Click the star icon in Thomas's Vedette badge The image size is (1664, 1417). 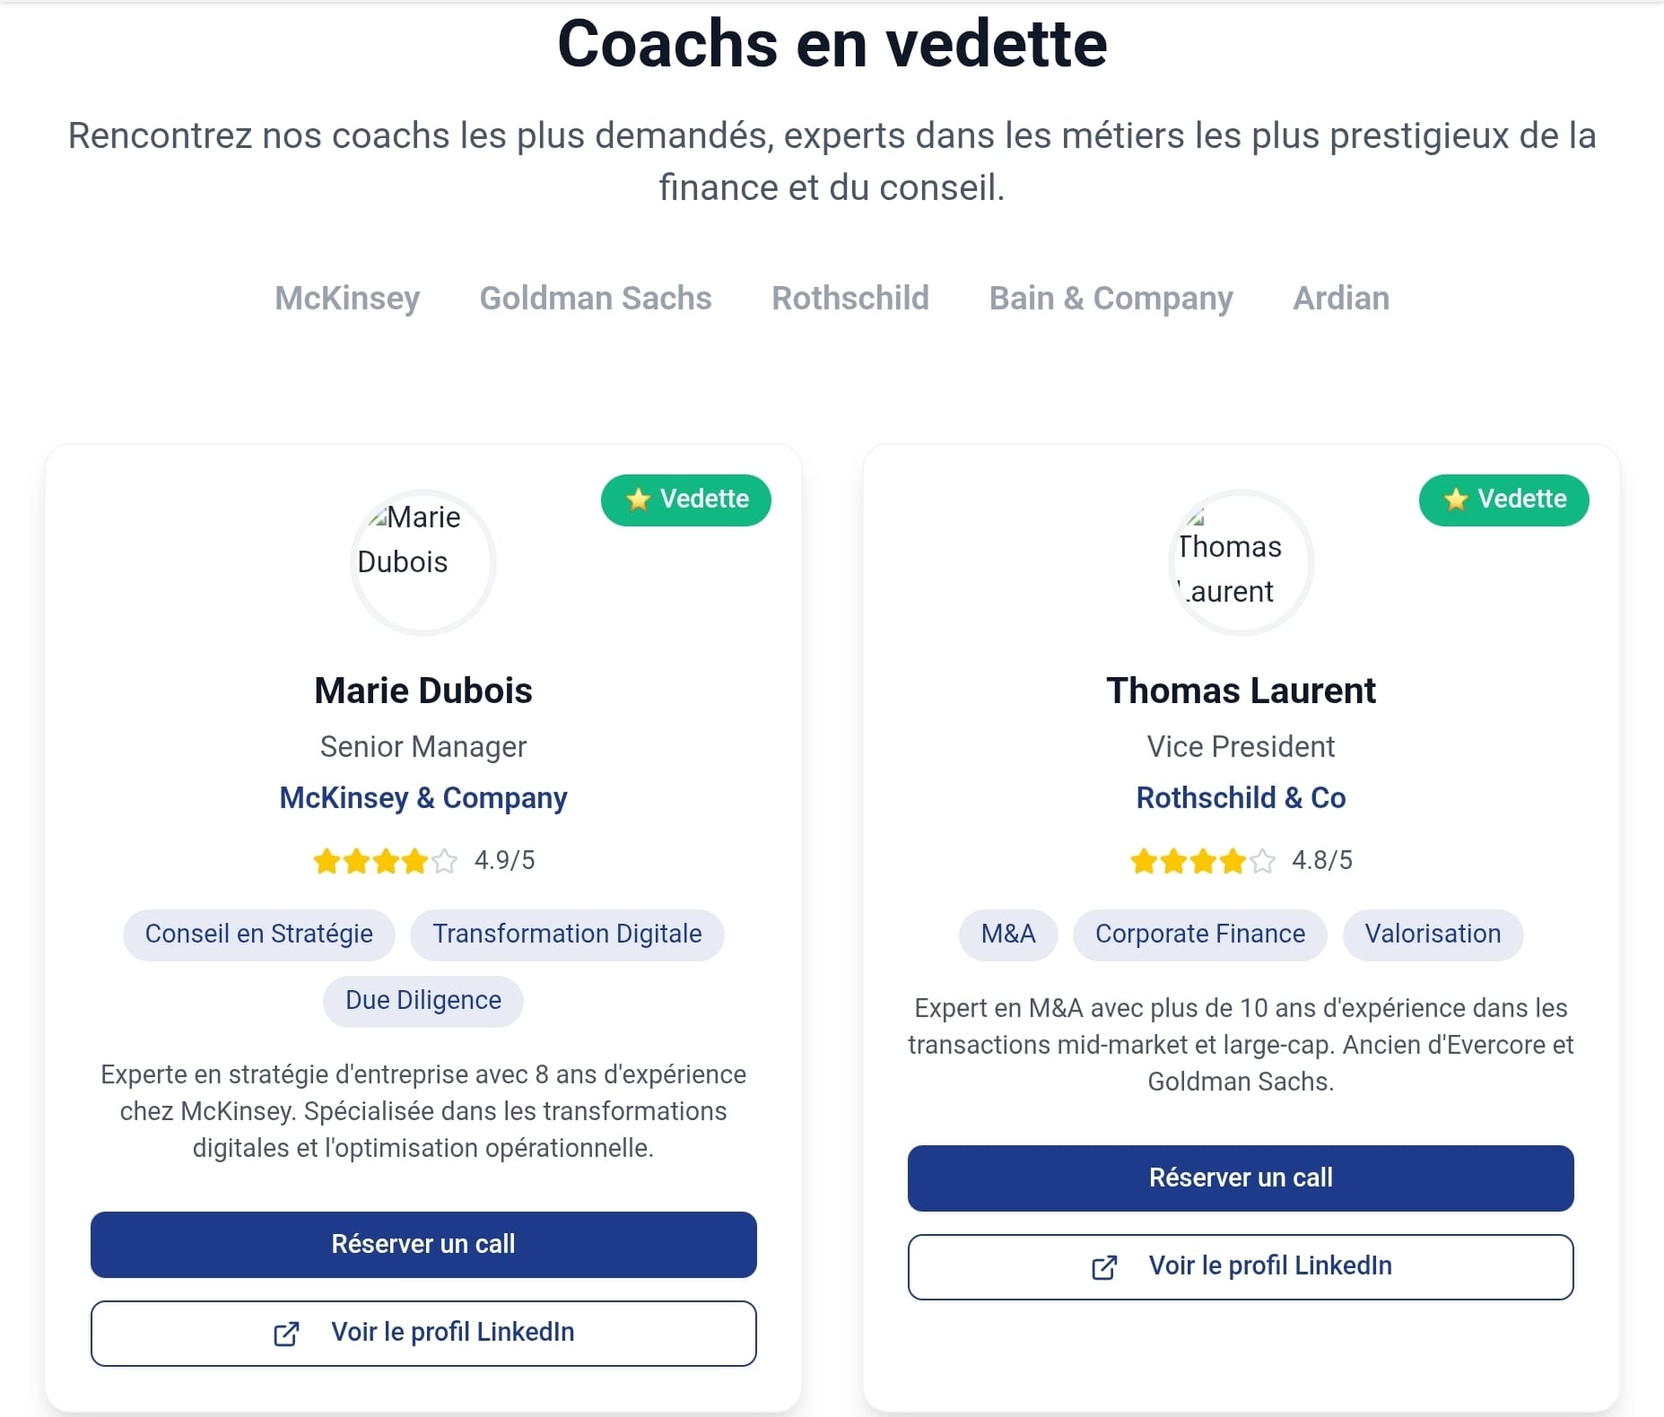1456,500
